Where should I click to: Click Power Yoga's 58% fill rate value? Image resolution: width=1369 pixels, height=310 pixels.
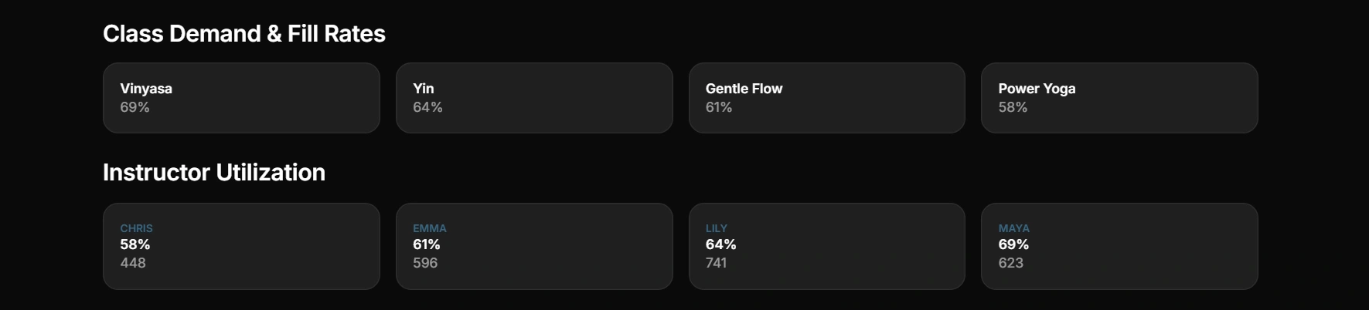(1012, 107)
